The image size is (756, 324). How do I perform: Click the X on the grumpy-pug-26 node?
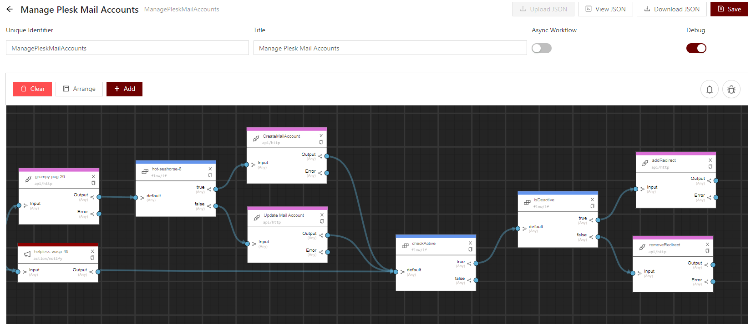(93, 176)
